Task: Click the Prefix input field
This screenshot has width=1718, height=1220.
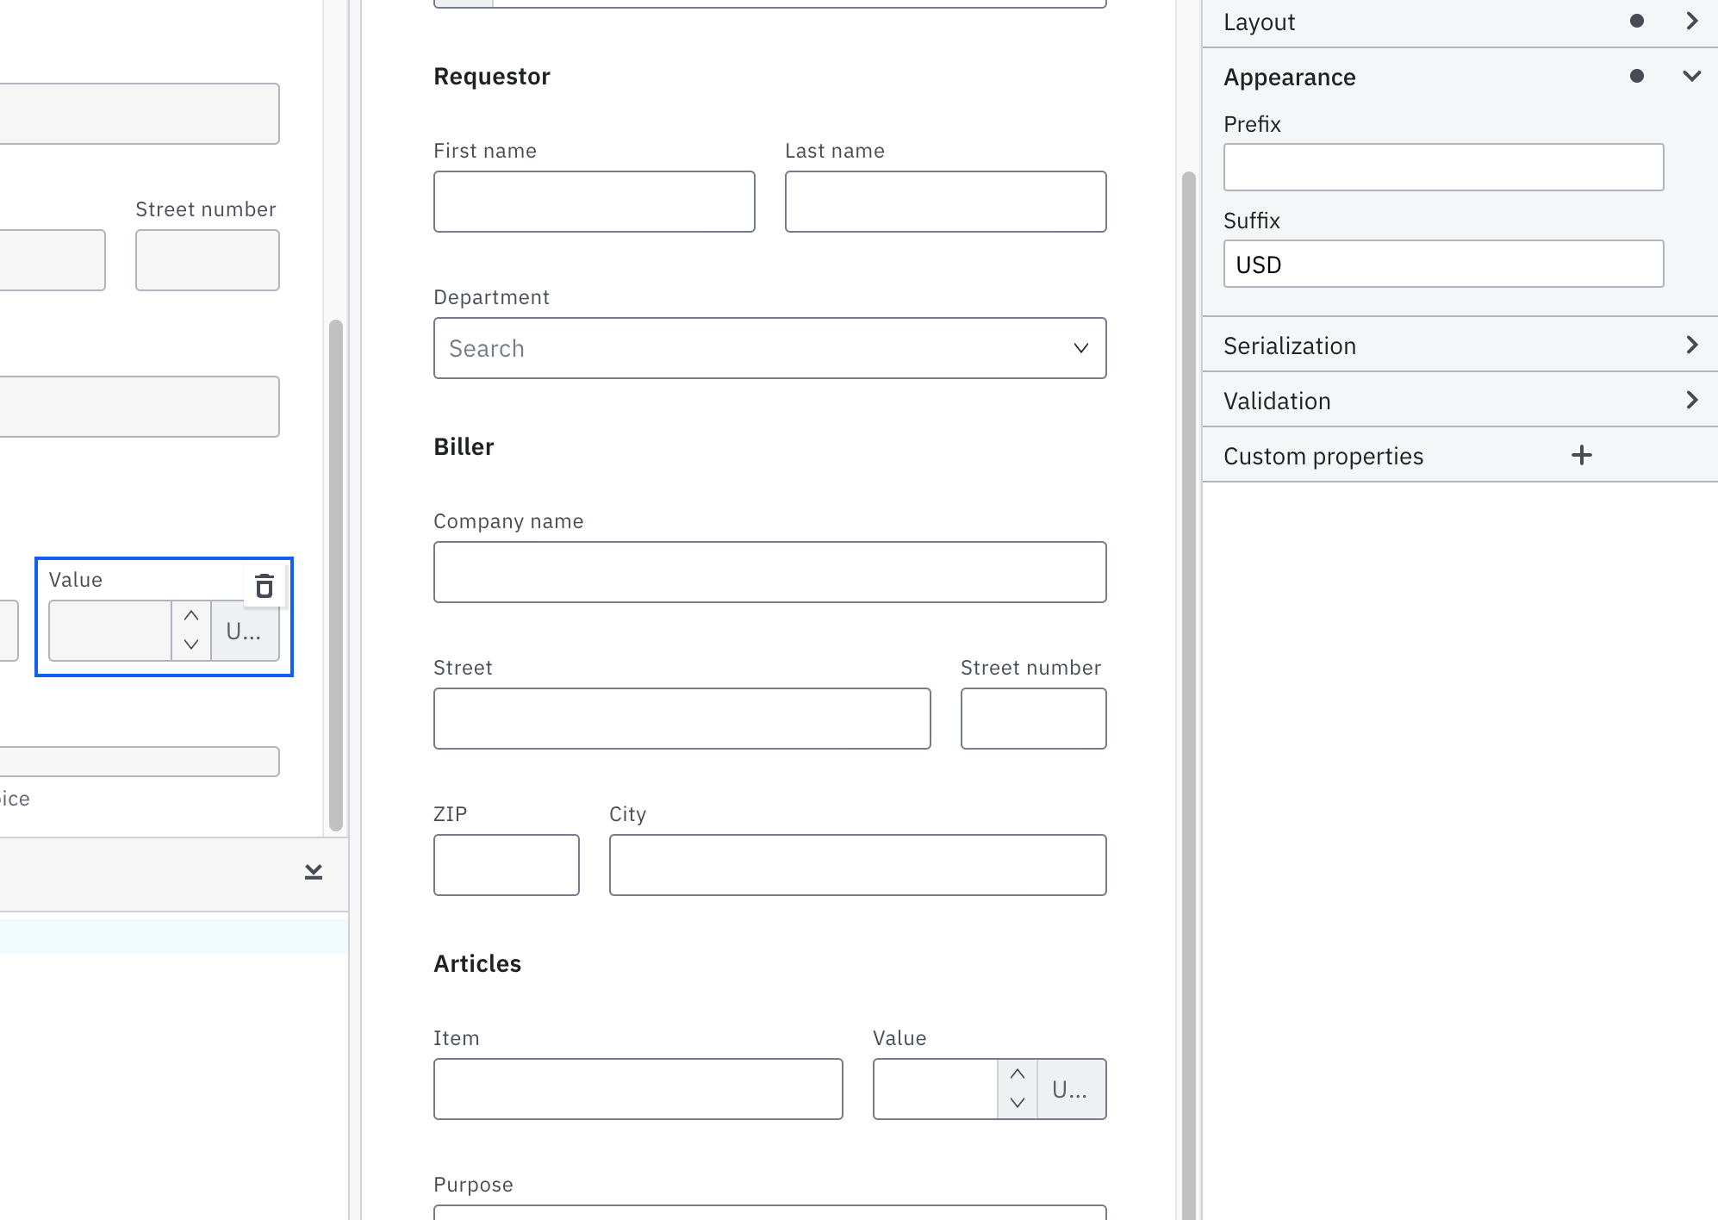Action: 1442,166
